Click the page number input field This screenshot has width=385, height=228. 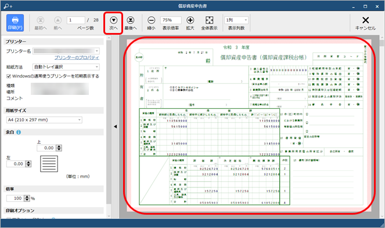76,20
